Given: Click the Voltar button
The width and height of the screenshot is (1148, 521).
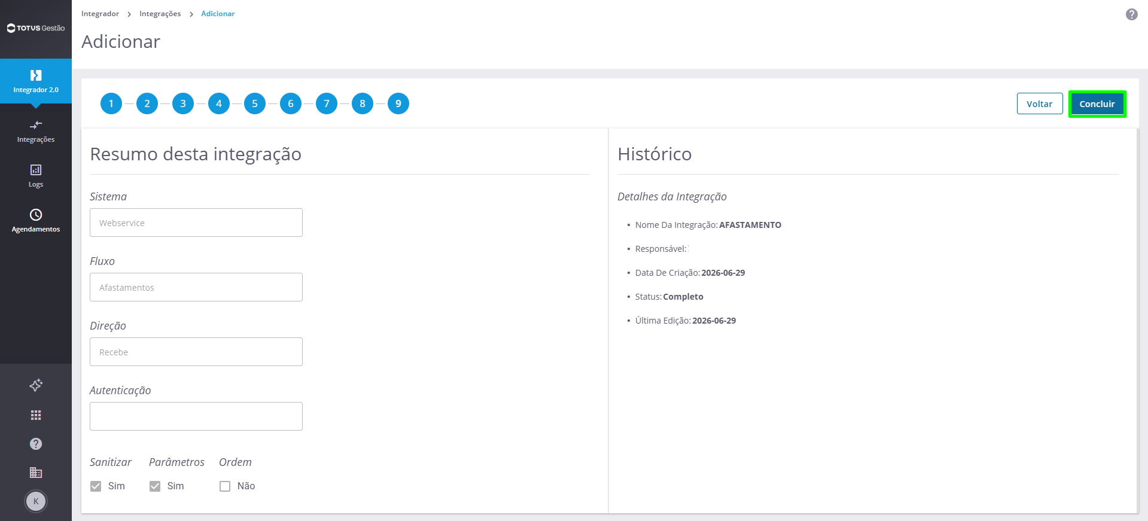Looking at the screenshot, I should [1040, 103].
